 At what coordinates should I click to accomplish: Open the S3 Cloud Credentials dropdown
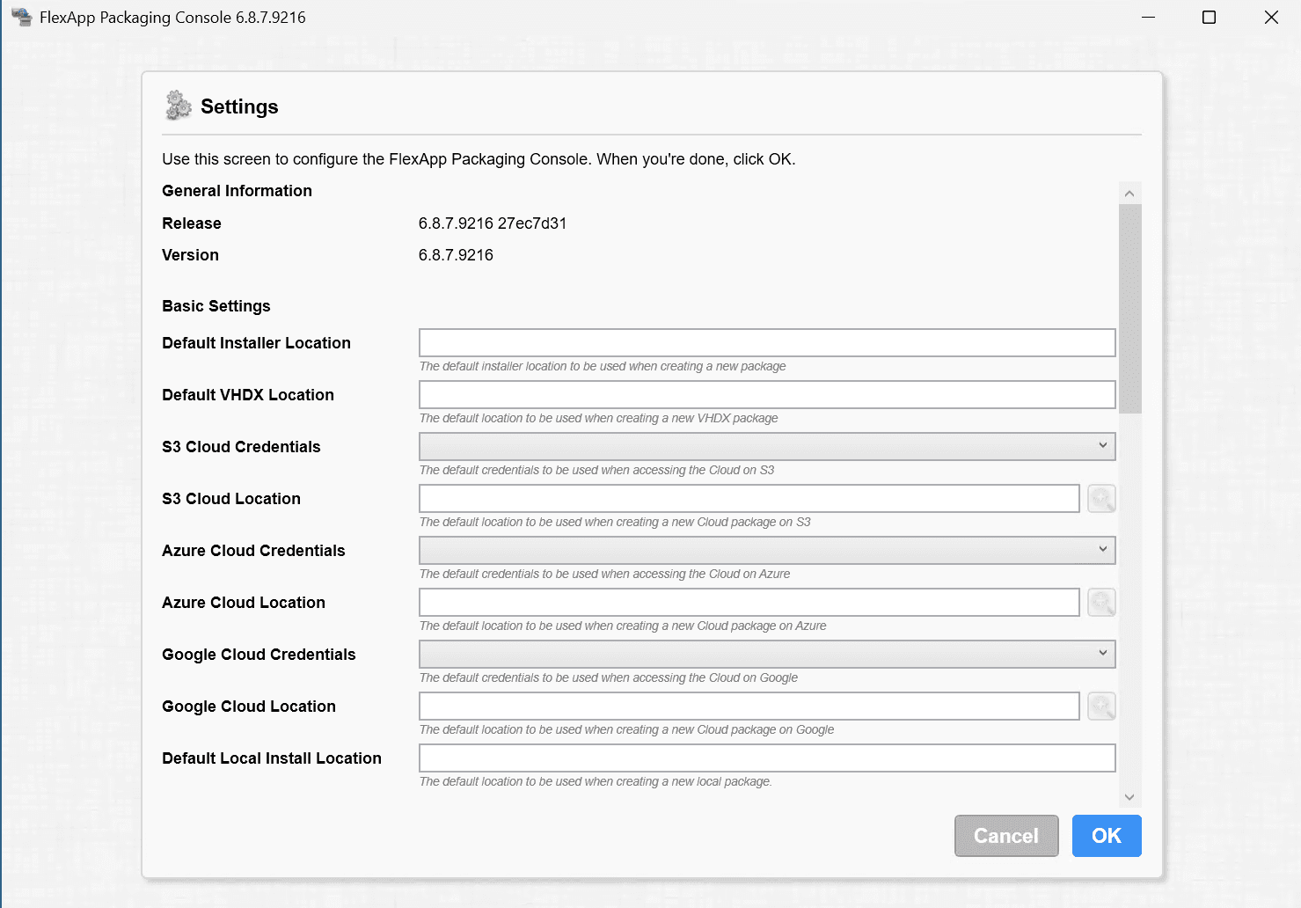click(766, 446)
